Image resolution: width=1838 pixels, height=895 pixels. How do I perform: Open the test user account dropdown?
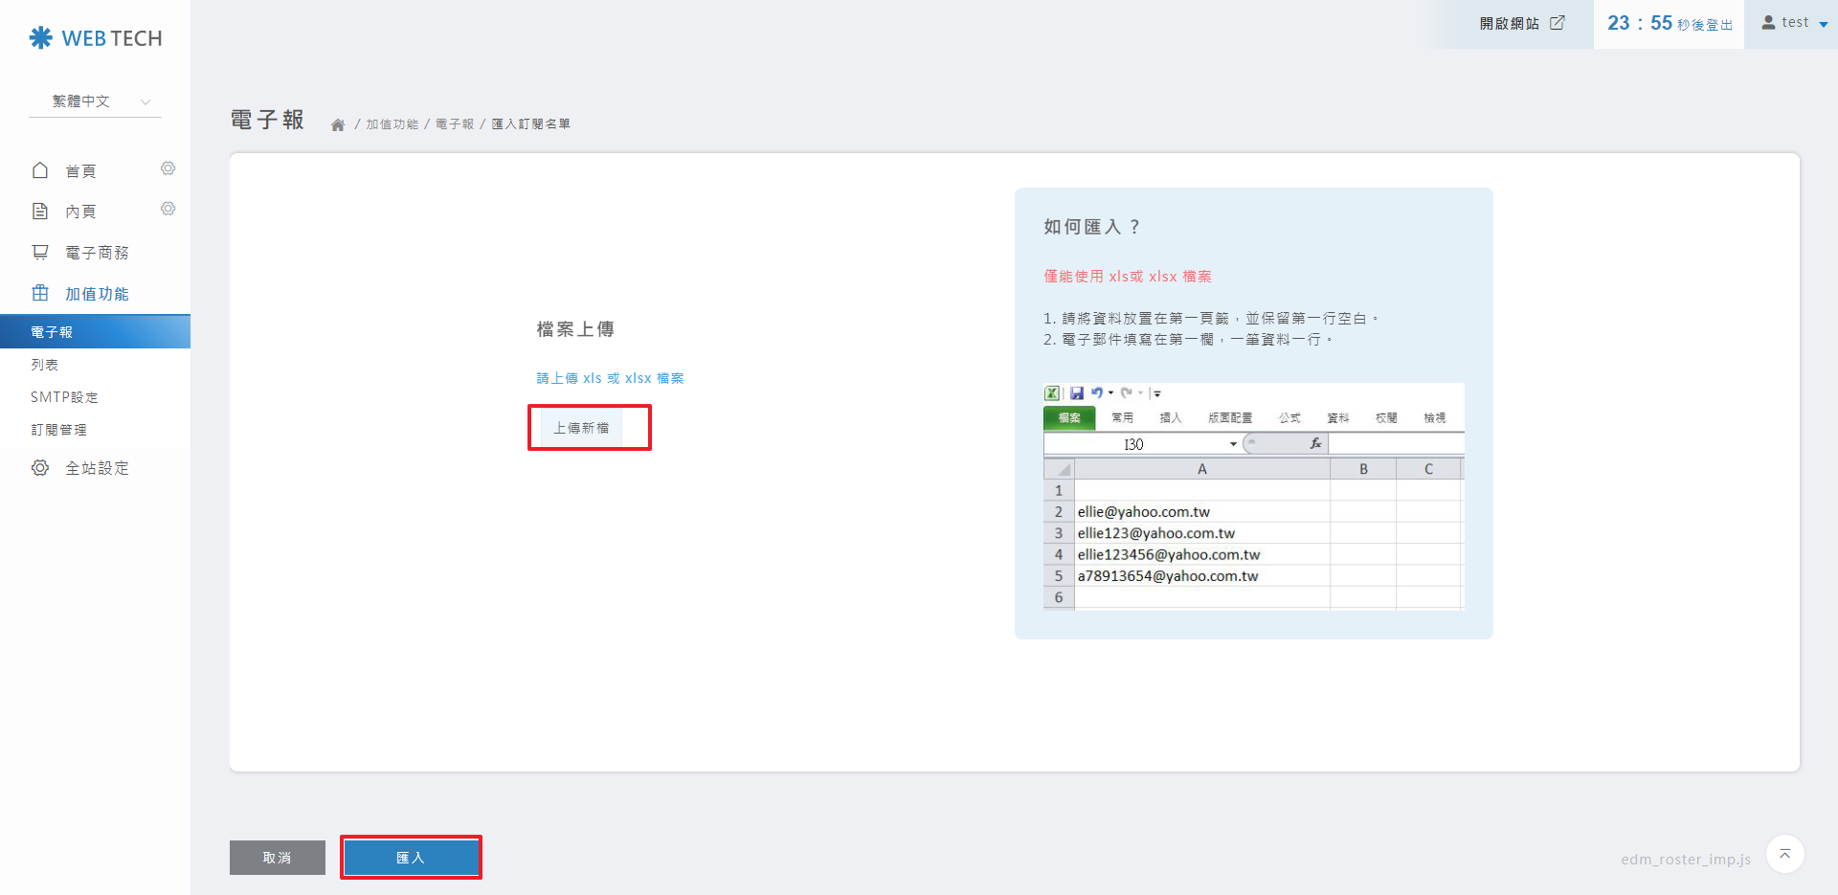(x=1795, y=23)
